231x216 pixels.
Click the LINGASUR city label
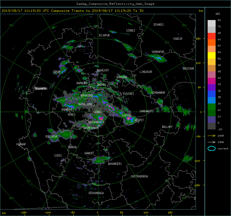[146, 72]
